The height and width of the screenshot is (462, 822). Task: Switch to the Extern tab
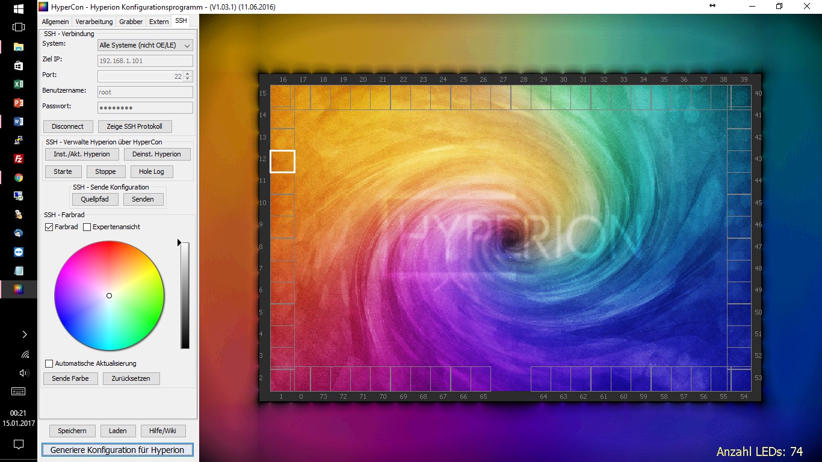[x=159, y=22]
